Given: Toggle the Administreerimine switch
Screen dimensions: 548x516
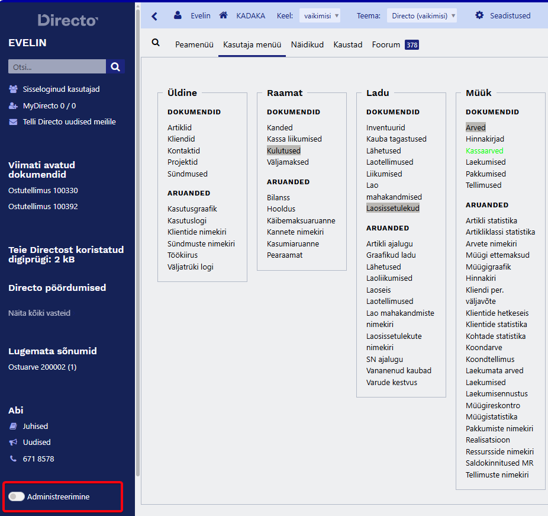Looking at the screenshot, I should pyautogui.click(x=17, y=496).
